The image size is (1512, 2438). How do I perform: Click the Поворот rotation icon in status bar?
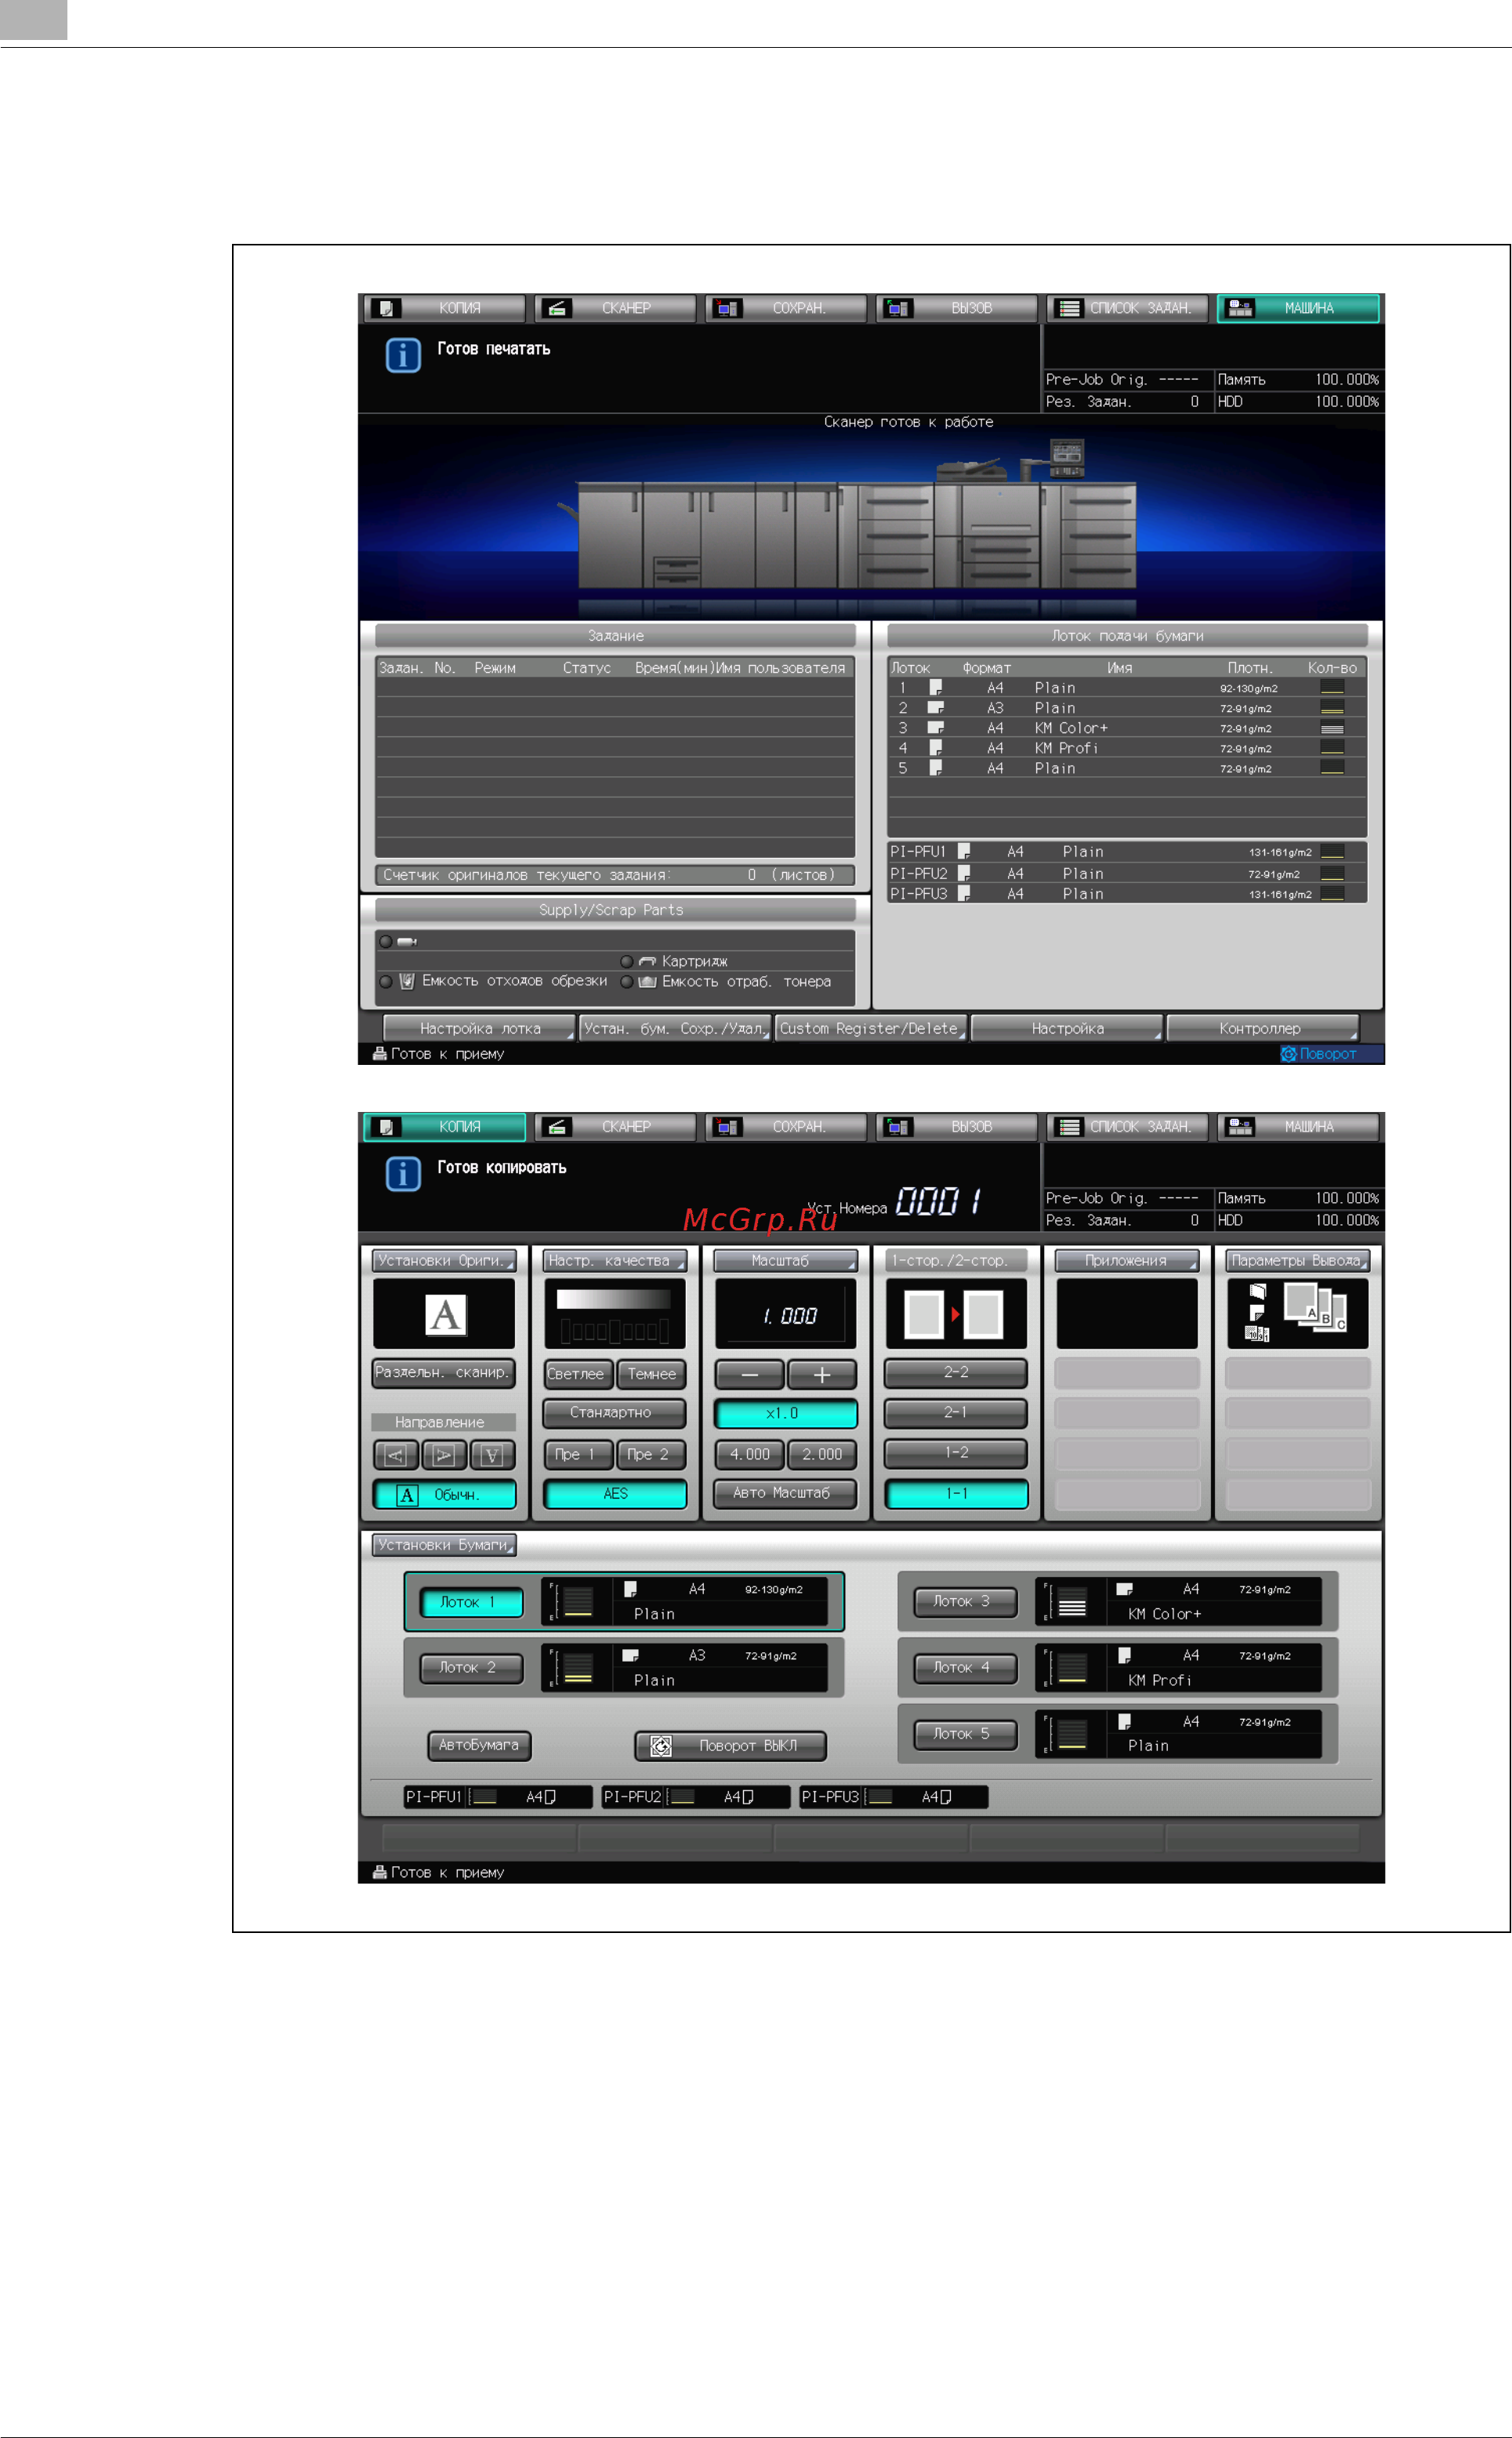(x=1289, y=1053)
